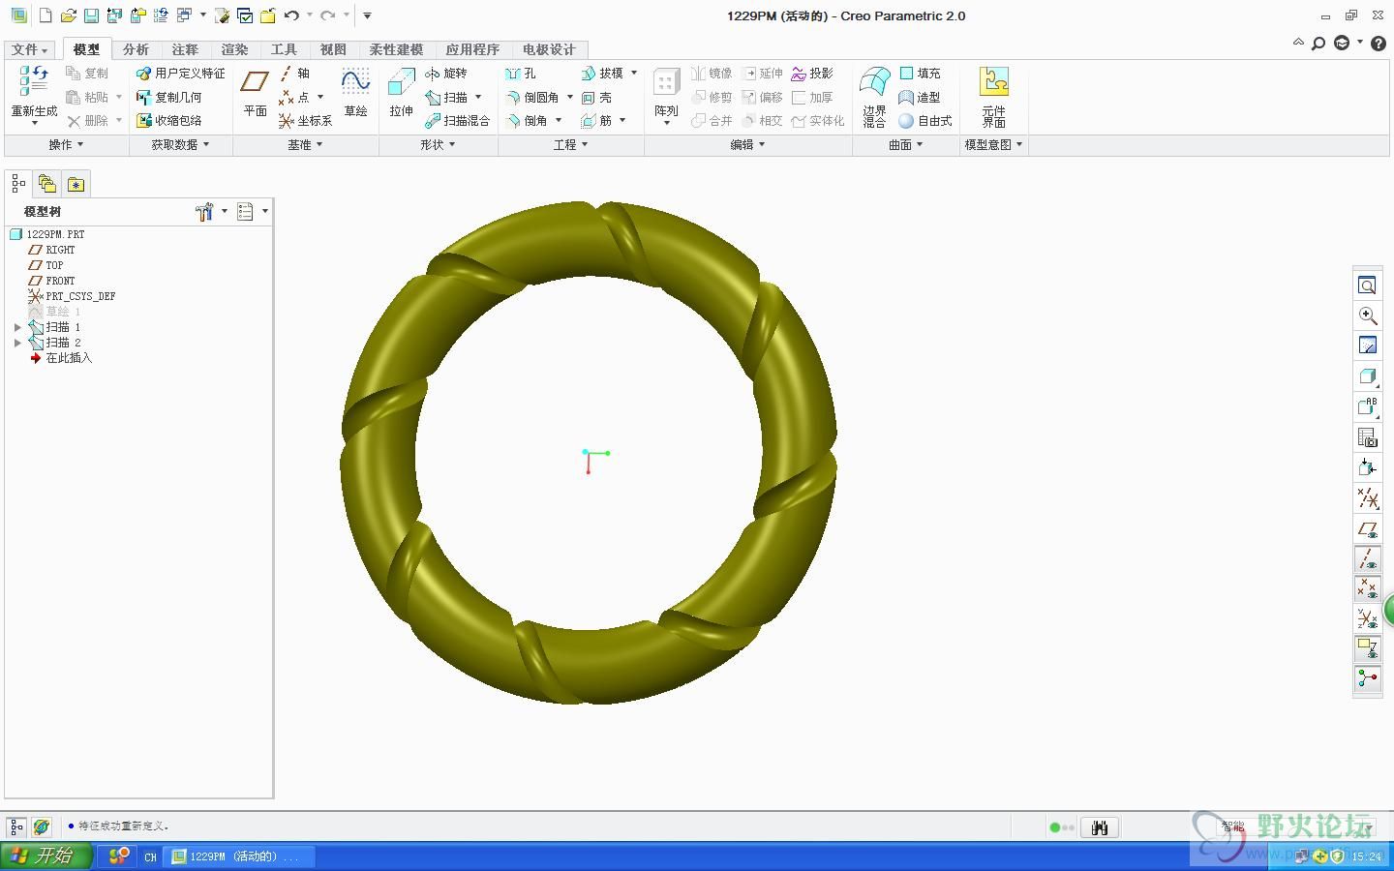Open the 文件 menu
This screenshot has width=1394, height=871.
click(29, 49)
